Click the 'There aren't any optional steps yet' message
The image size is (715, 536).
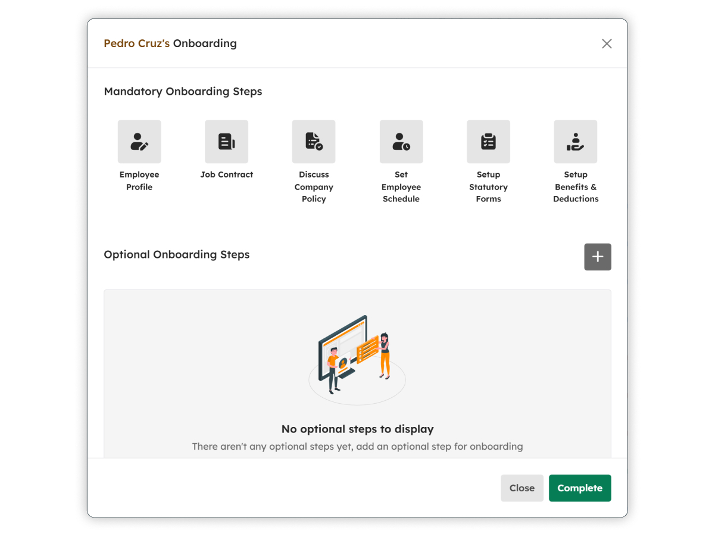click(x=357, y=446)
